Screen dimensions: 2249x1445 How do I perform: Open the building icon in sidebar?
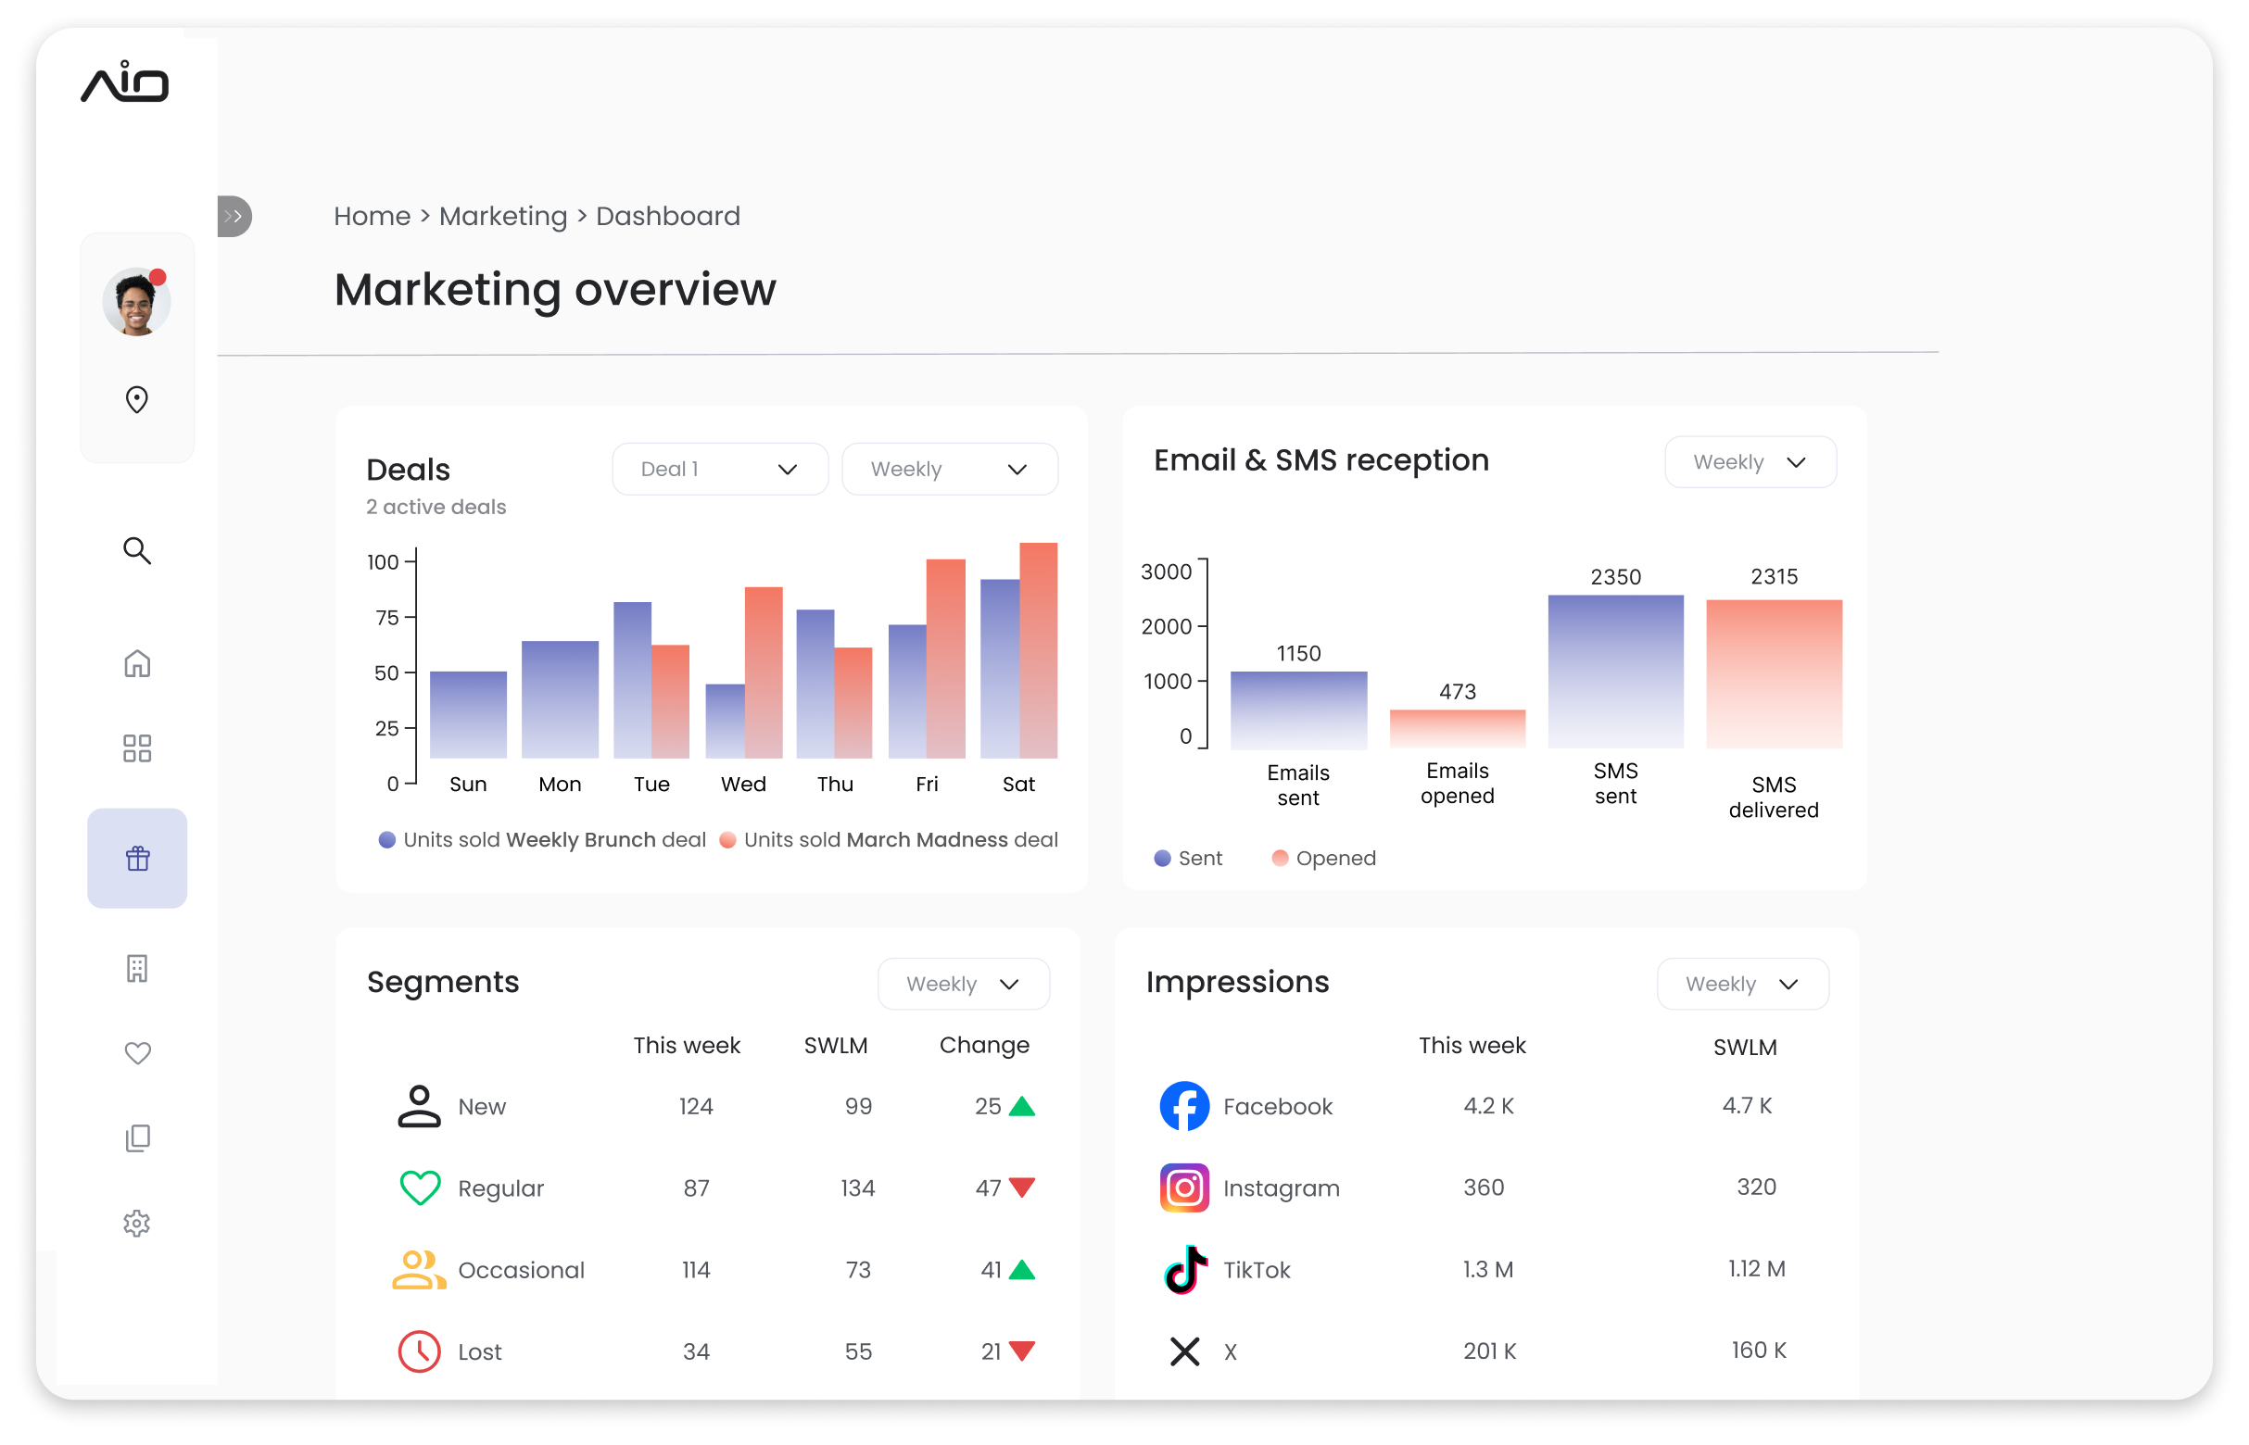coord(137,968)
